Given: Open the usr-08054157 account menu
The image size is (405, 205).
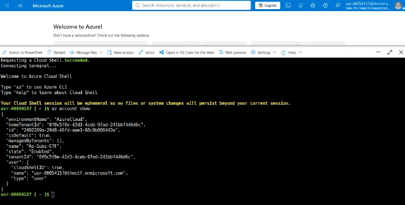Looking at the screenshot, I should pos(369,6).
